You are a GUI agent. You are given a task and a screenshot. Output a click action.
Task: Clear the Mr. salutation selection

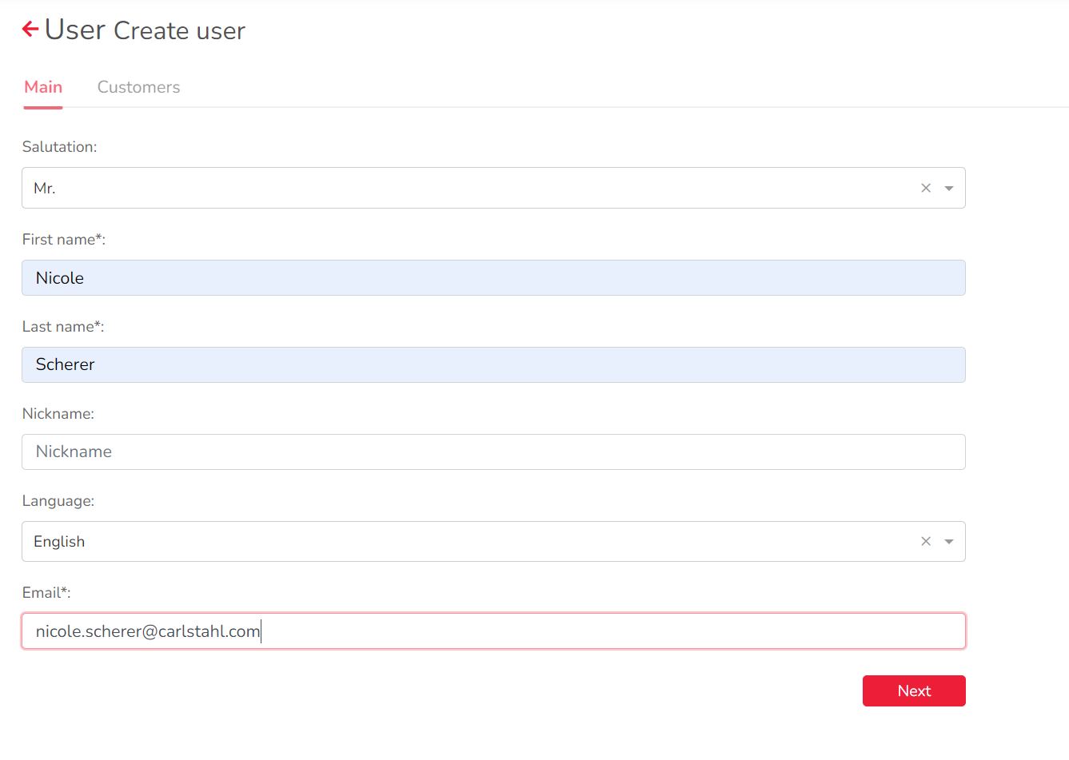point(926,188)
